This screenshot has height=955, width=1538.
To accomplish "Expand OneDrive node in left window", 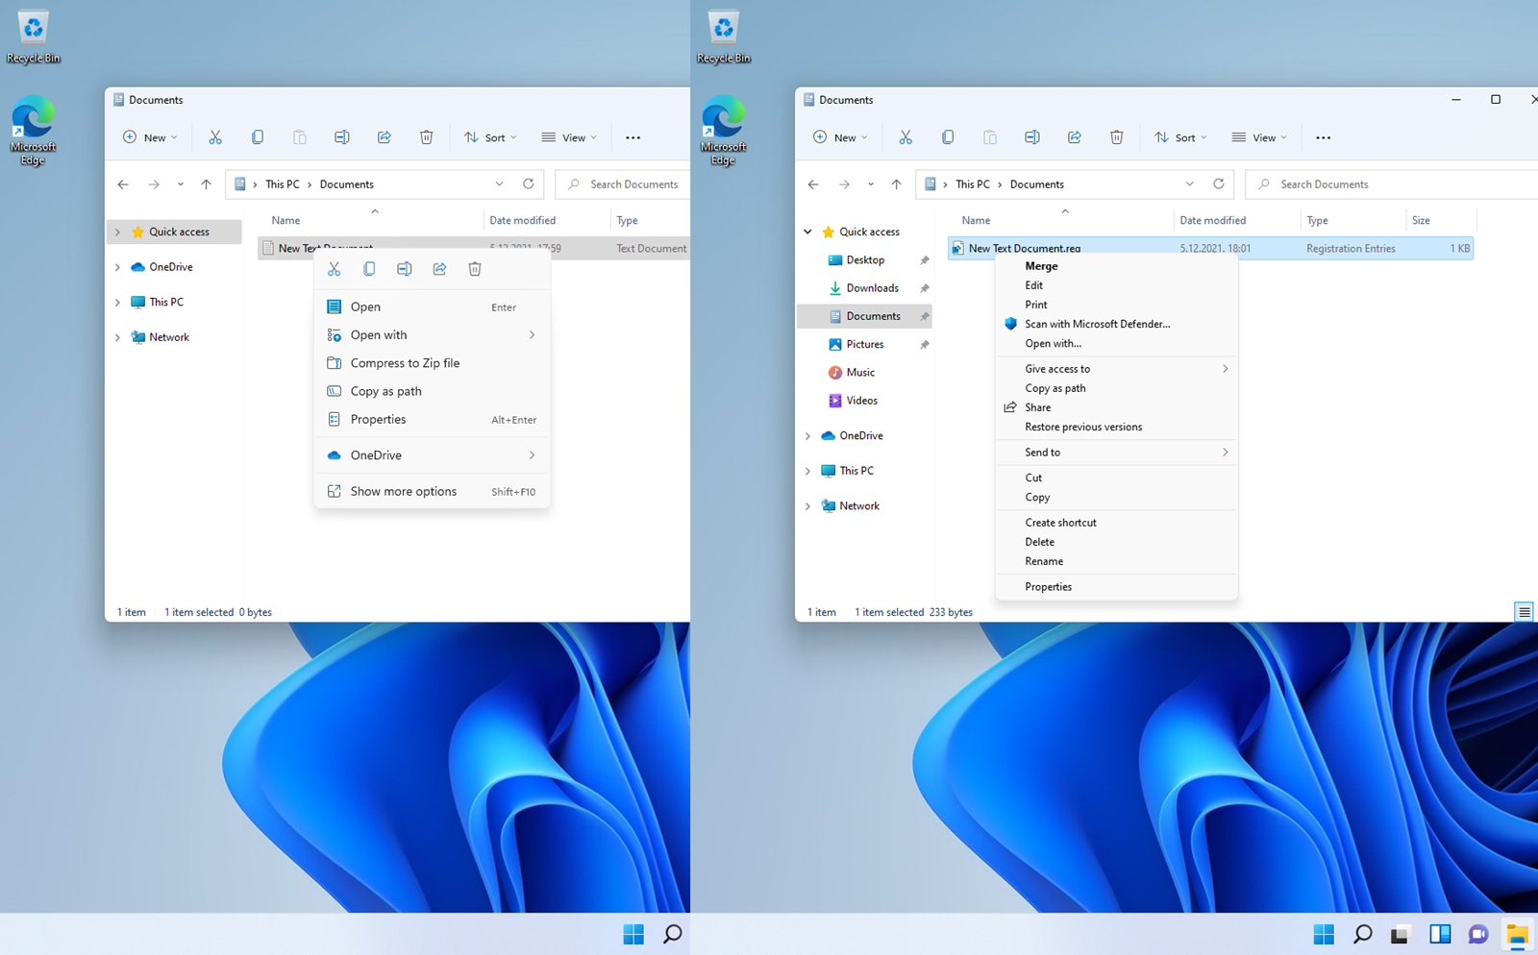I will [117, 267].
